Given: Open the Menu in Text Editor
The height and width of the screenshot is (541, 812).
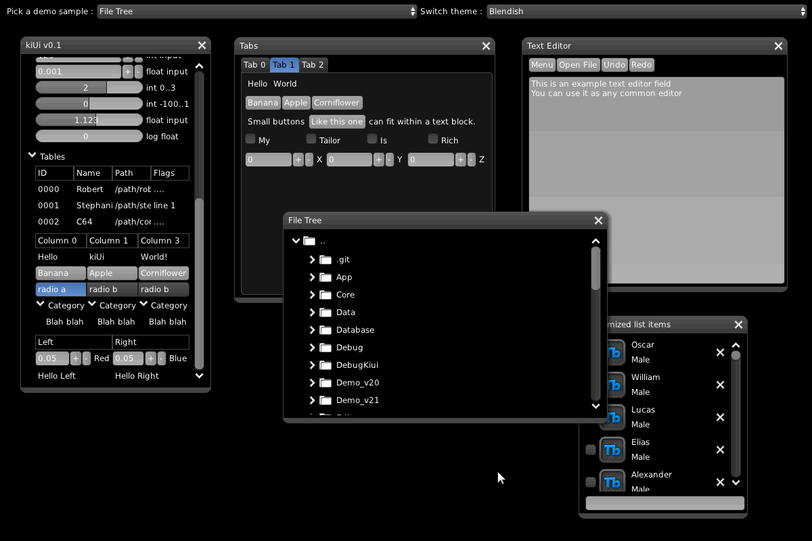Looking at the screenshot, I should pyautogui.click(x=542, y=65).
